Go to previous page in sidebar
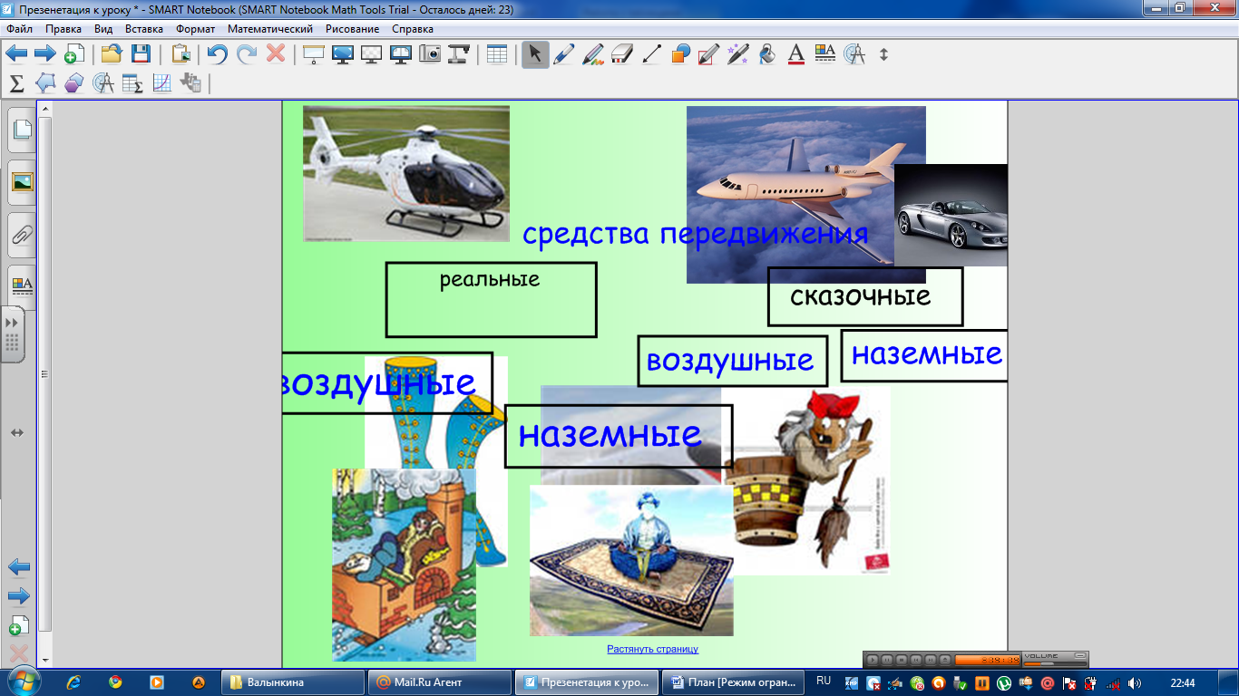Screen dimensions: 1239x696 tap(19, 567)
